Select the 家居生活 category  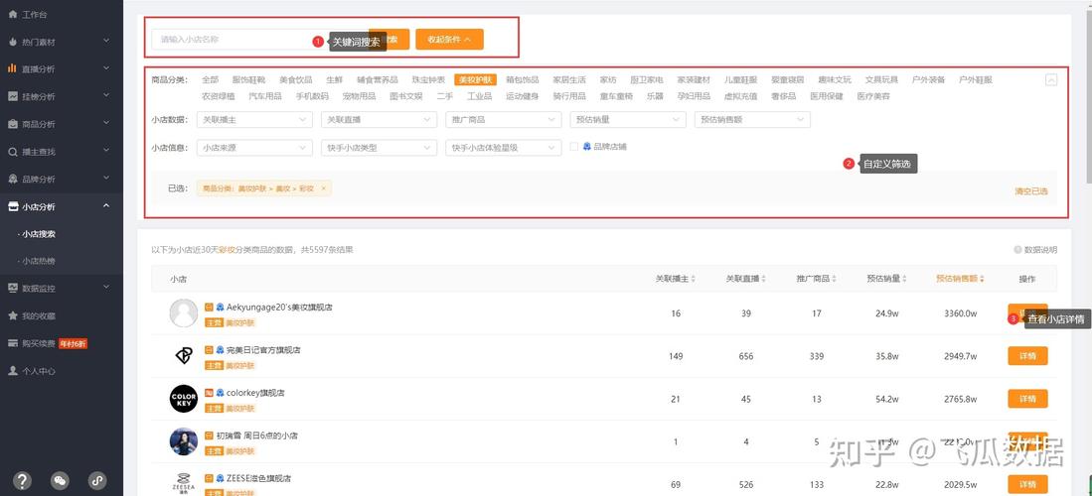click(x=569, y=80)
